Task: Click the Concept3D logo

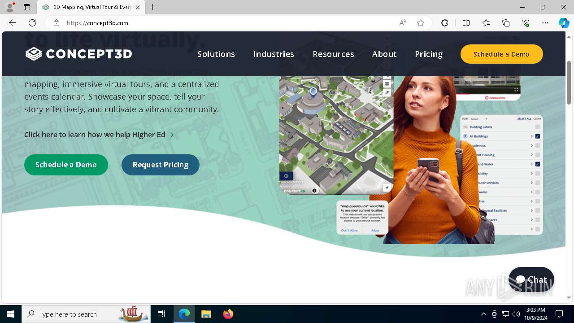Action: (x=78, y=54)
